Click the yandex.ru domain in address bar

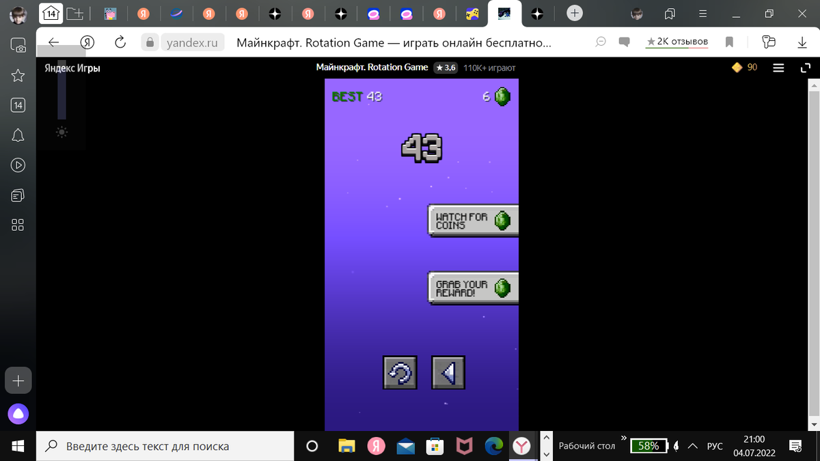(193, 42)
